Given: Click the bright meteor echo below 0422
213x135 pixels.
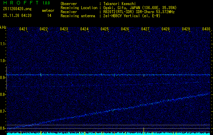Looking at the screenshot, I should pyautogui.click(x=41, y=75).
